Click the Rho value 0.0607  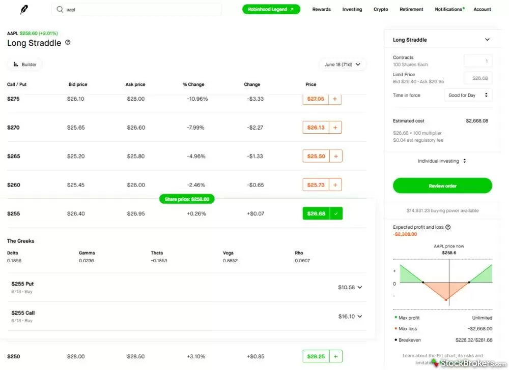coord(302,261)
